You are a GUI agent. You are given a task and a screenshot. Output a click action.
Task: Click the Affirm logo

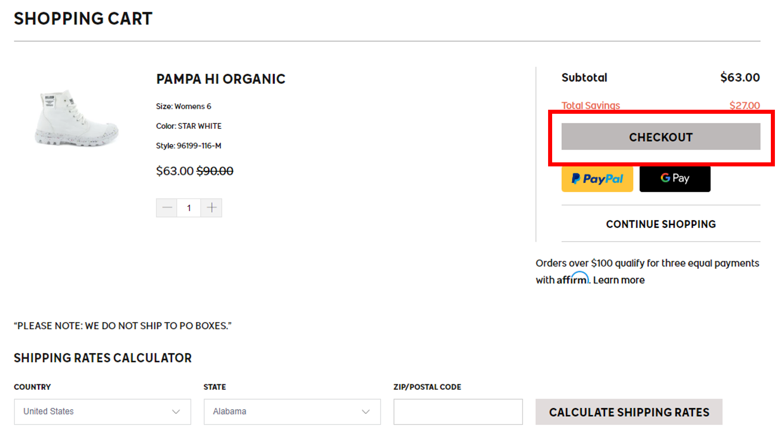click(x=572, y=279)
